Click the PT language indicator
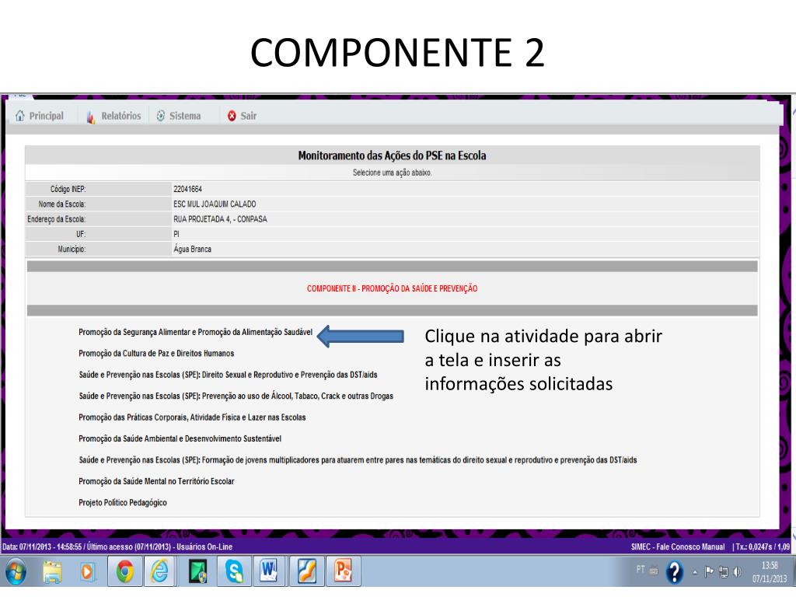Viewport: 796px width, 597px height. pos(641,569)
